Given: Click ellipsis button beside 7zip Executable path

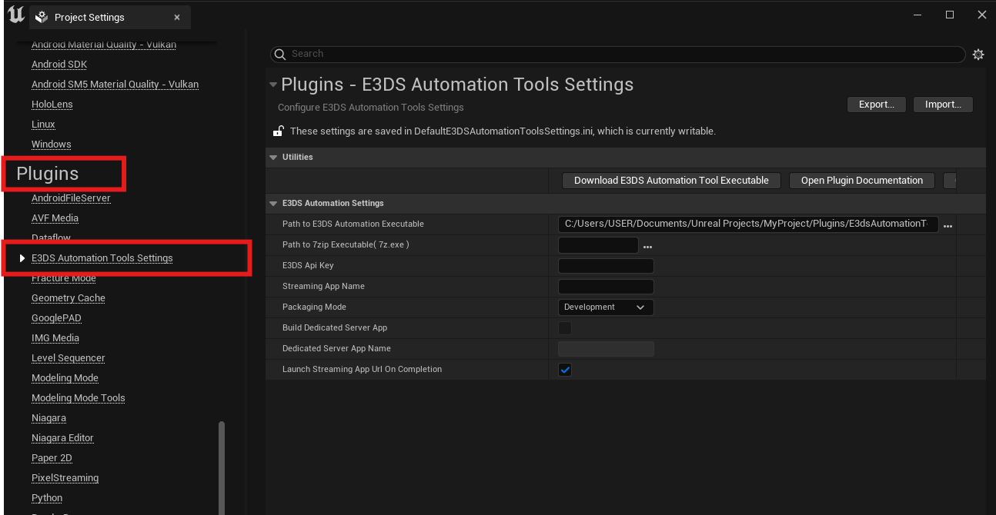Looking at the screenshot, I should [647, 246].
